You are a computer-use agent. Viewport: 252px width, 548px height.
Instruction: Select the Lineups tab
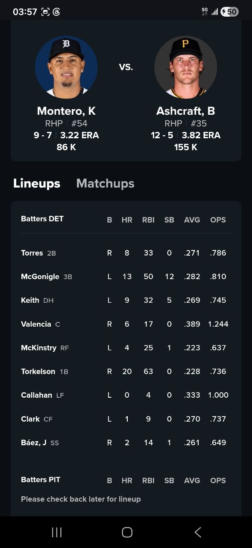(37, 183)
